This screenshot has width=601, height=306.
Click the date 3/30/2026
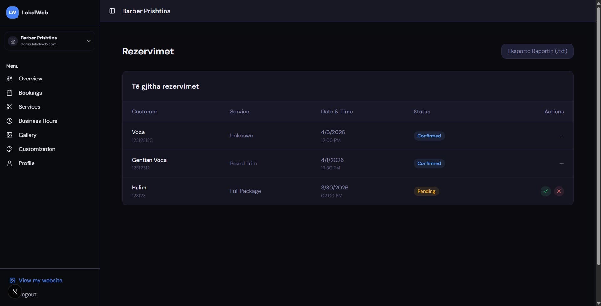[x=335, y=188]
